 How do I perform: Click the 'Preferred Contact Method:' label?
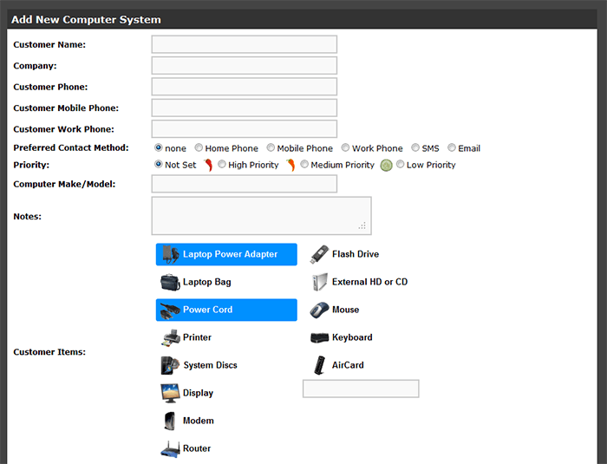tap(71, 147)
